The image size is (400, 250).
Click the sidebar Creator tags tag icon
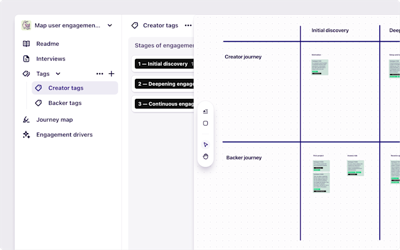pos(39,88)
